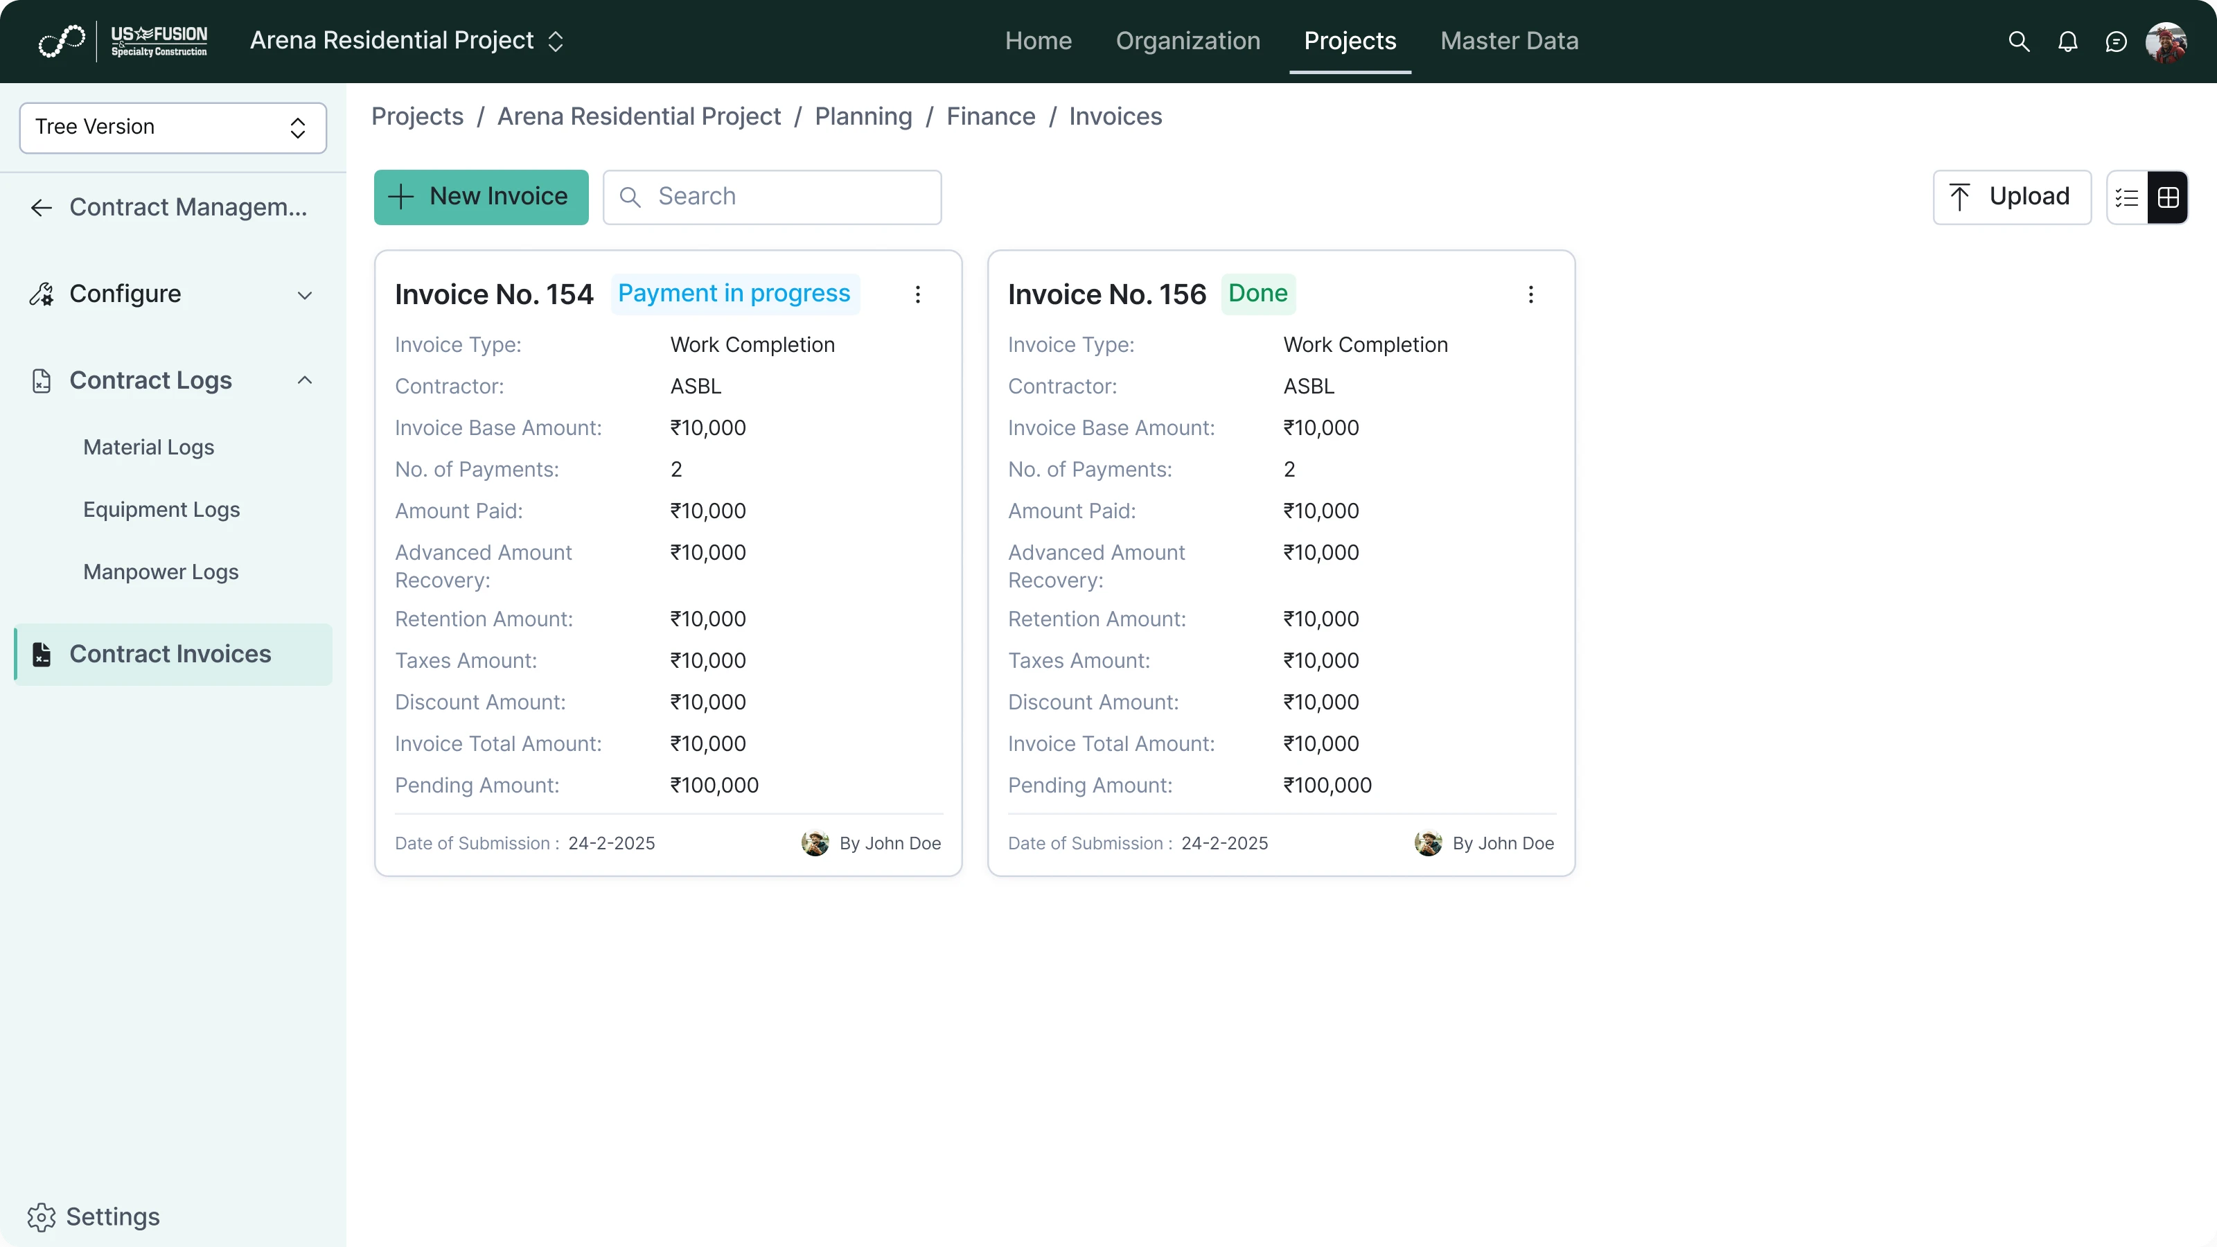Open the search icon in the top bar
Image resolution: width=2217 pixels, height=1247 pixels.
click(x=2018, y=40)
